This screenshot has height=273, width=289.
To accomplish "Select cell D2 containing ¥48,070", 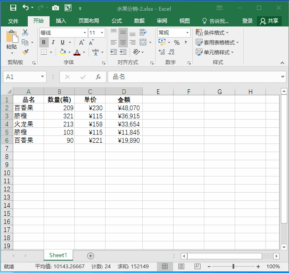I will 124,108.
